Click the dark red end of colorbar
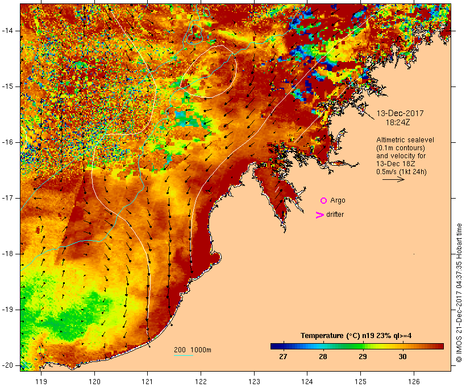Image resolution: width=466 pixels, height=387 pixels. (440, 346)
